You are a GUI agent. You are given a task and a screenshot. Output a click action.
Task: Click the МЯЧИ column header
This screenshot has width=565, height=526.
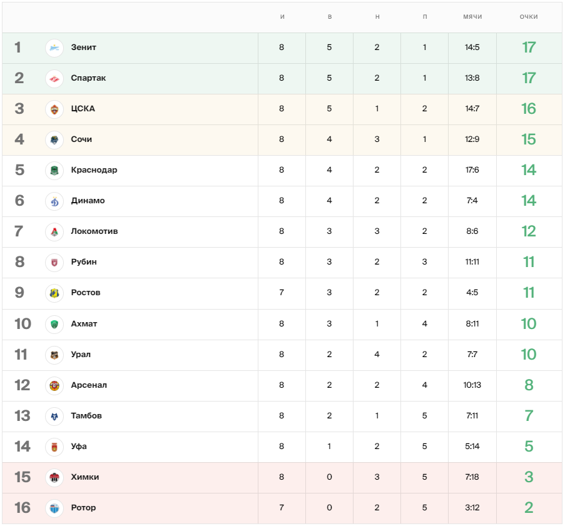point(472,16)
